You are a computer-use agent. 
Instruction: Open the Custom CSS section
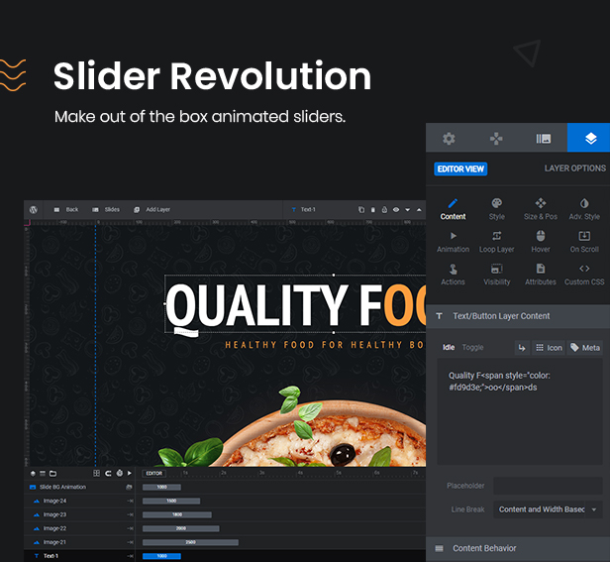tap(584, 275)
